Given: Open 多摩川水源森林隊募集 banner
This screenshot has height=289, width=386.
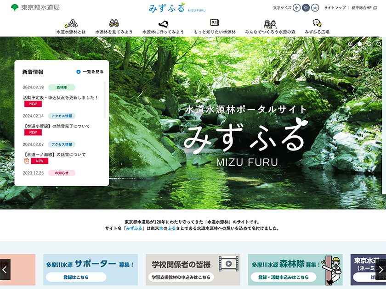Looking at the screenshot, I should point(295,270).
